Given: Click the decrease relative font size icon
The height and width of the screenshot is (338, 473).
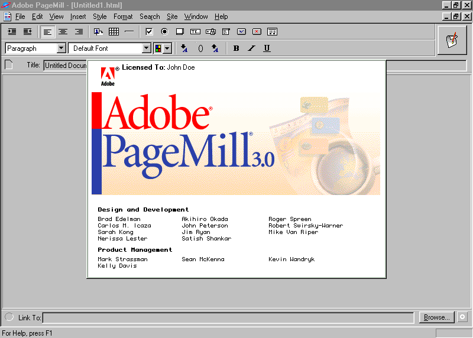Looking at the screenshot, I should coord(184,48).
